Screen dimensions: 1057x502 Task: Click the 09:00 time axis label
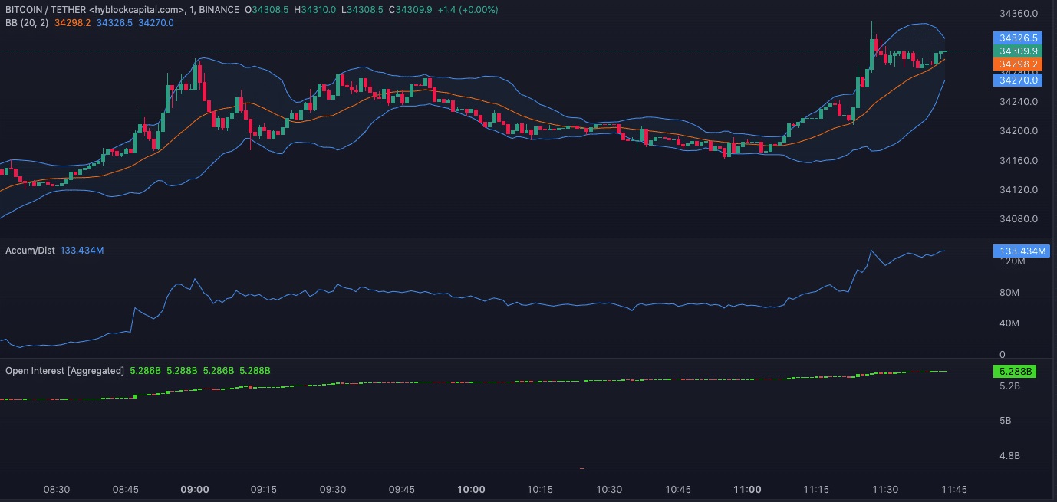[195, 490]
